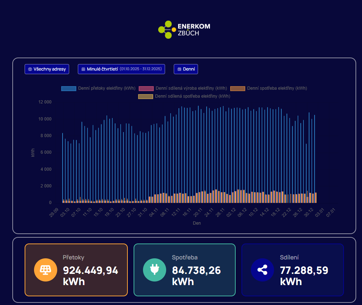Click the 924.449,94 kWh value
362x305 pixels.
click(x=90, y=276)
